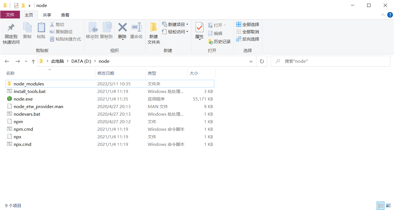
Task: Select the npx file without extension
Action: click(110, 137)
